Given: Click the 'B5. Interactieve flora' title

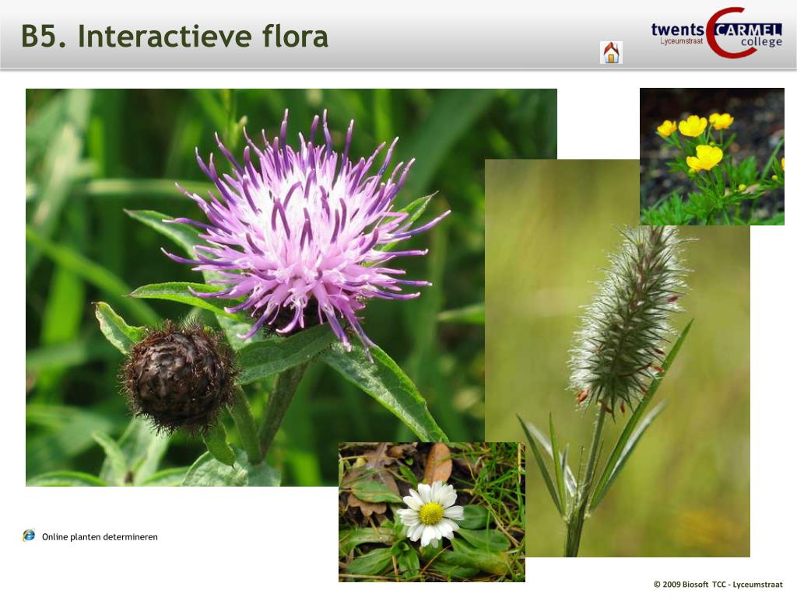Looking at the screenshot, I should tap(174, 37).
